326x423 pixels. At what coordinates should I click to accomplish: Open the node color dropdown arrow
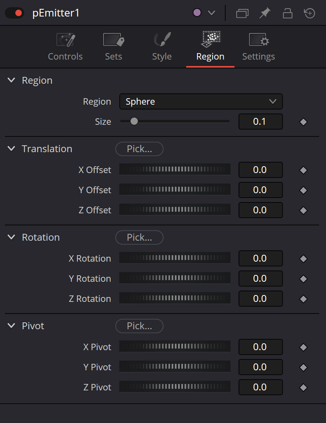click(212, 13)
